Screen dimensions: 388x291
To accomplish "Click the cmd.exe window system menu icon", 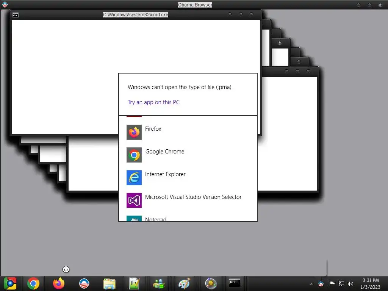I will (15, 15).
